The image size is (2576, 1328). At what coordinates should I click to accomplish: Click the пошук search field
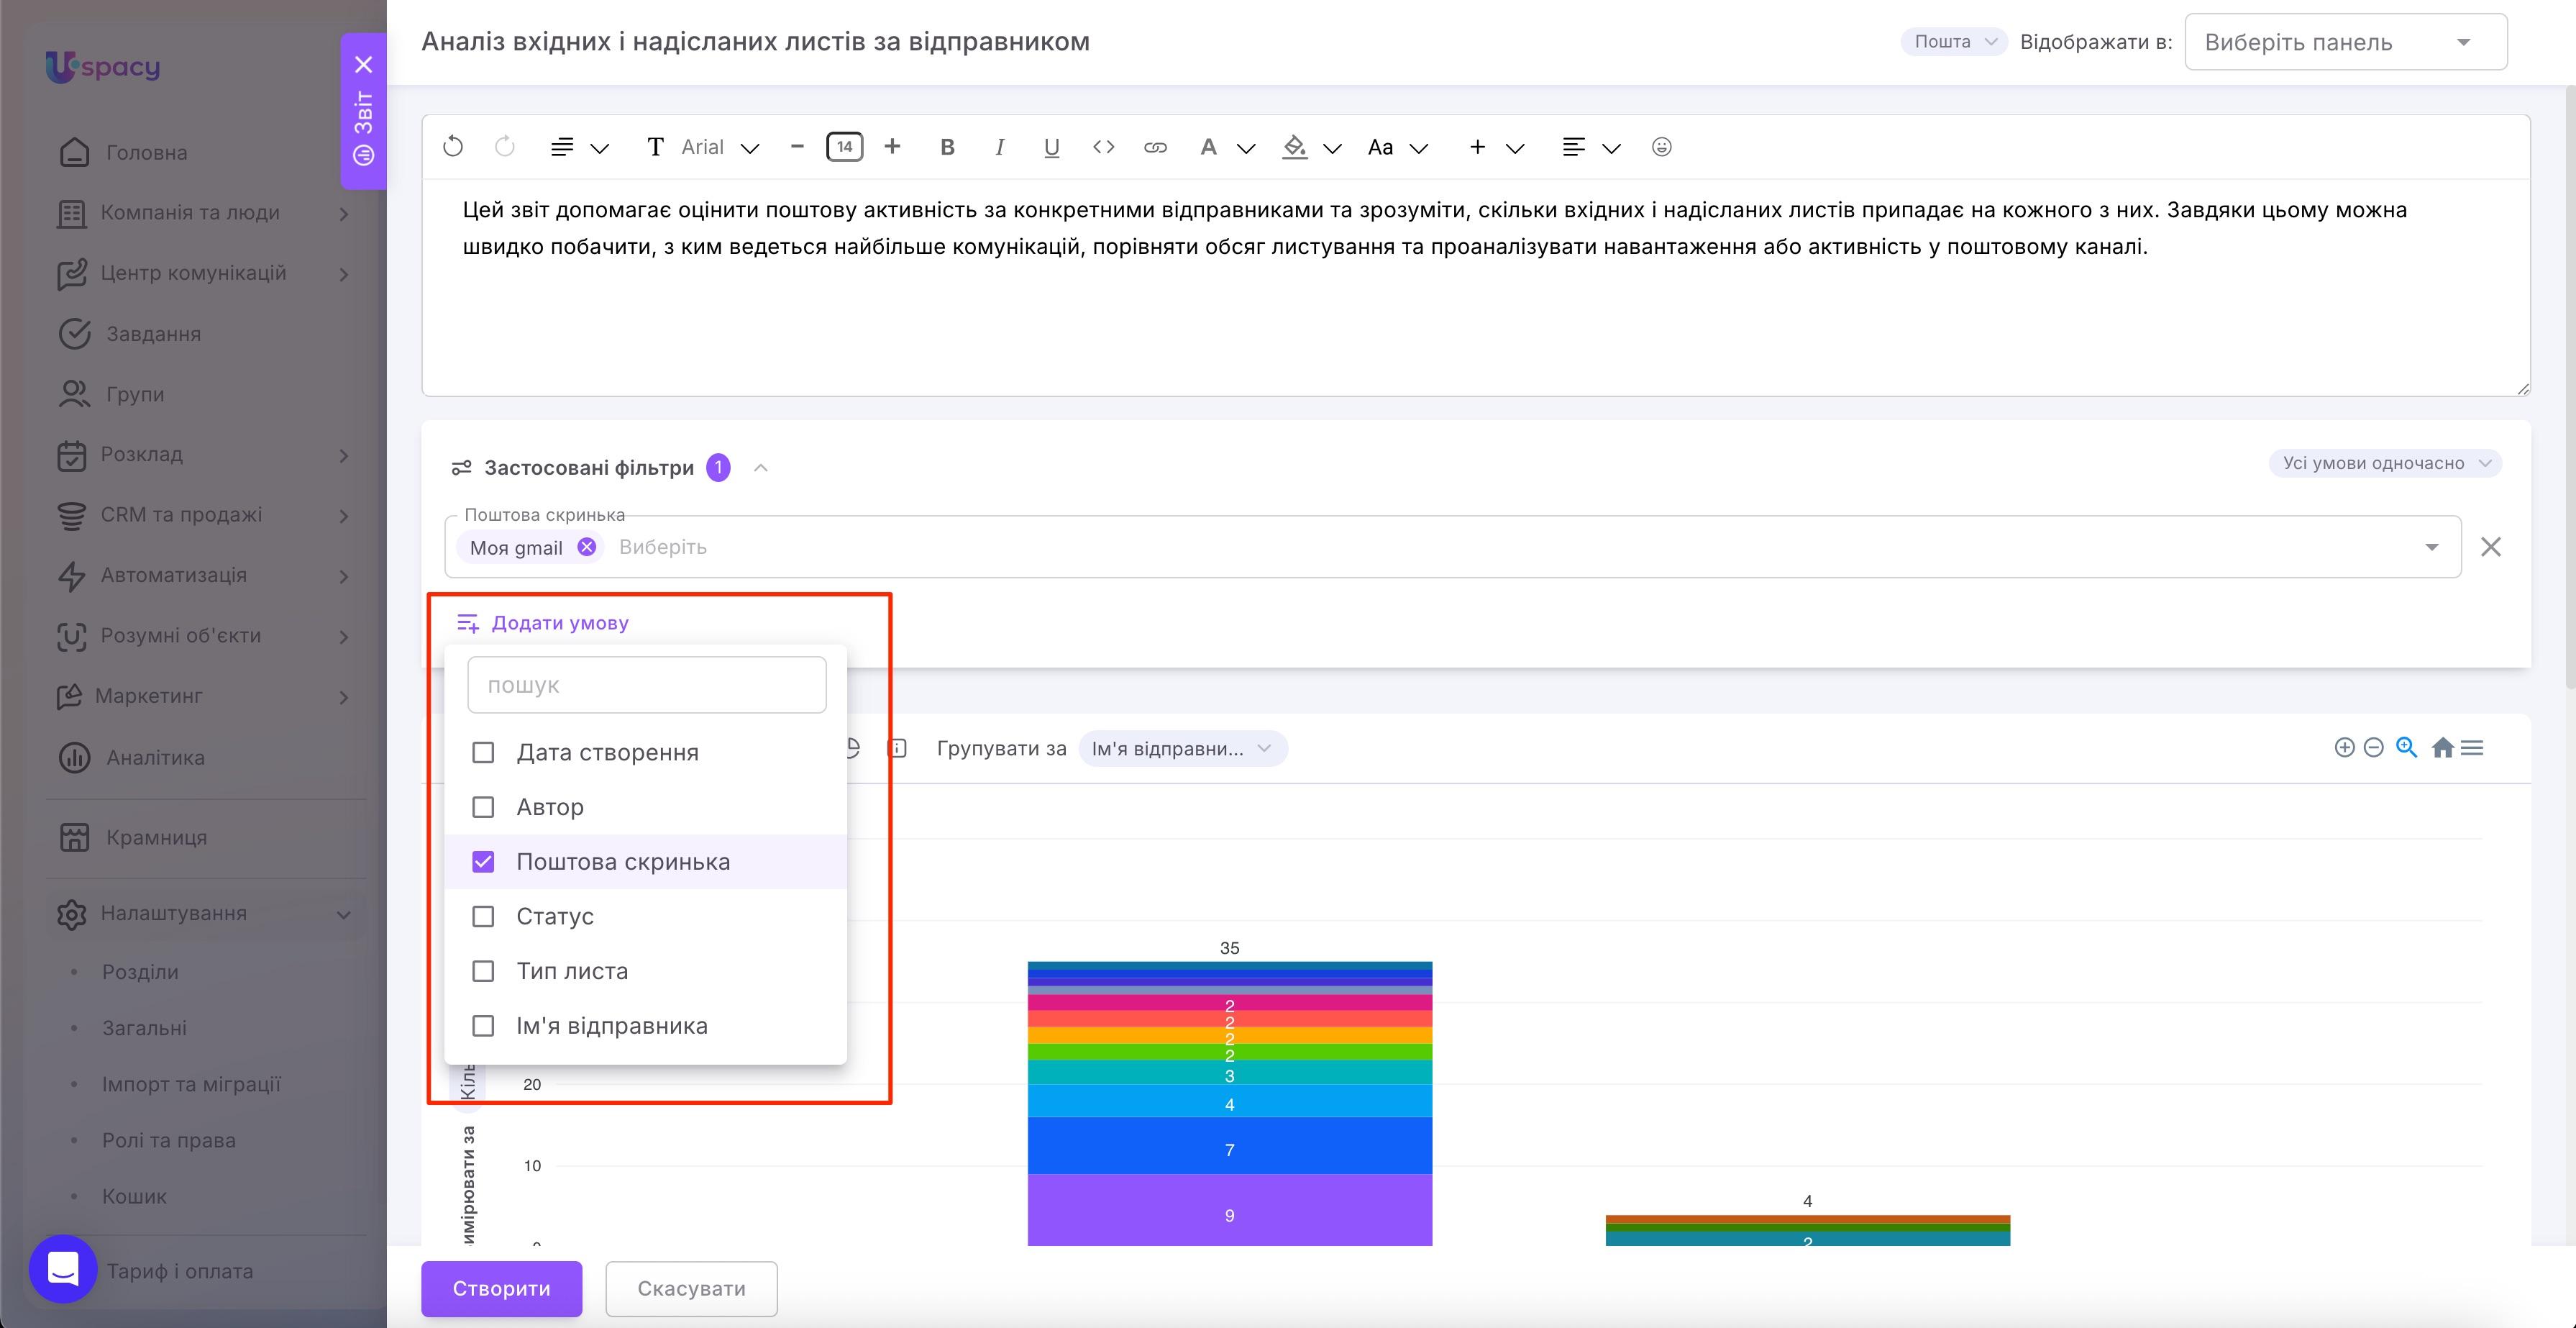pos(646,685)
